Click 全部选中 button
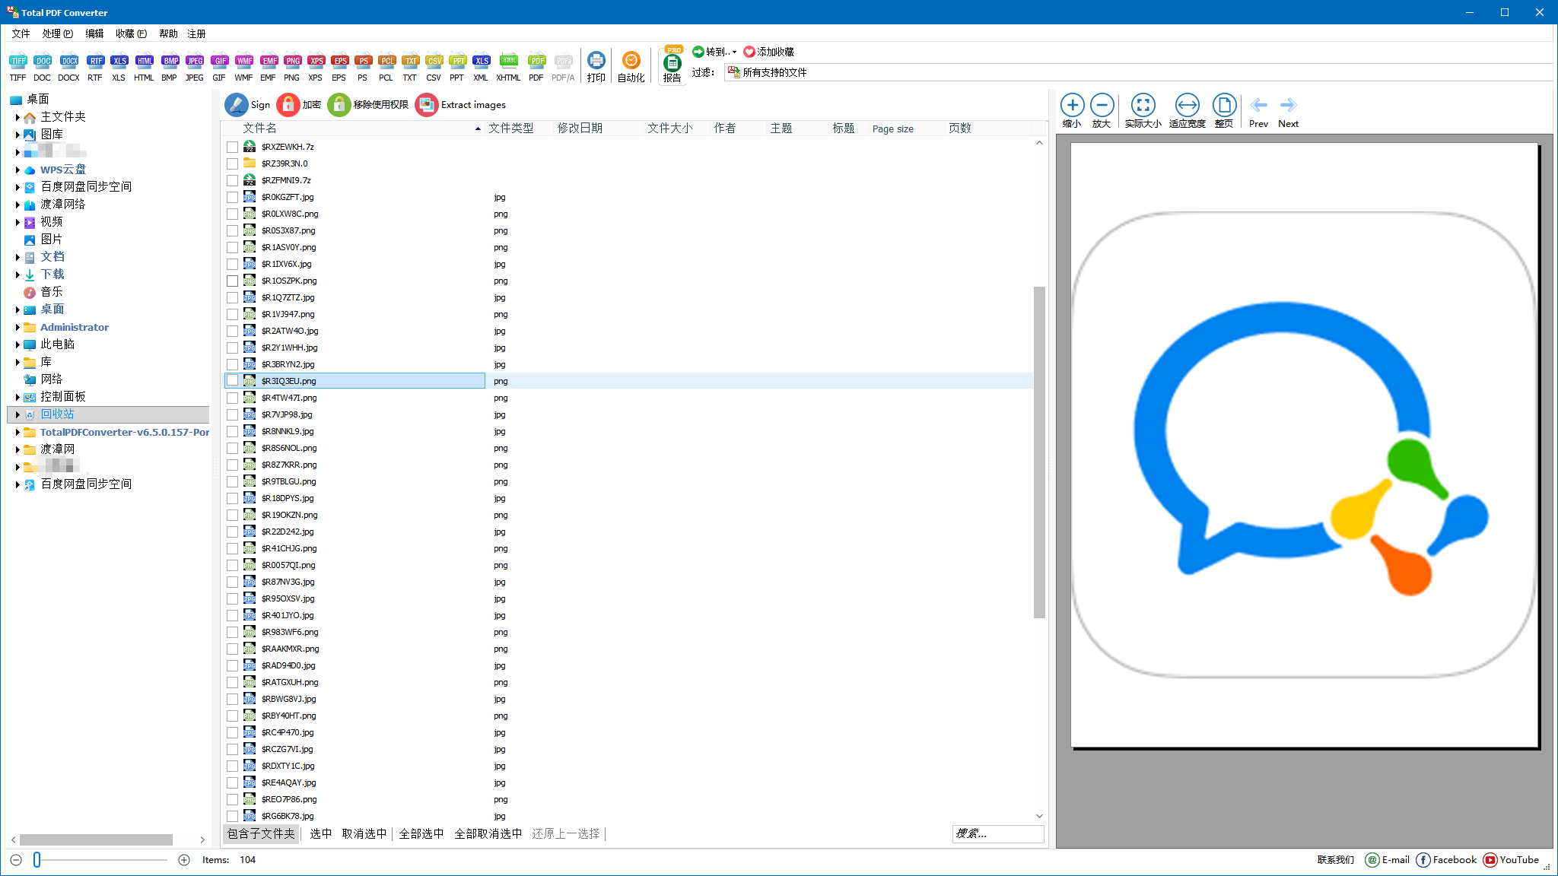Image resolution: width=1558 pixels, height=876 pixels. pos(421,833)
